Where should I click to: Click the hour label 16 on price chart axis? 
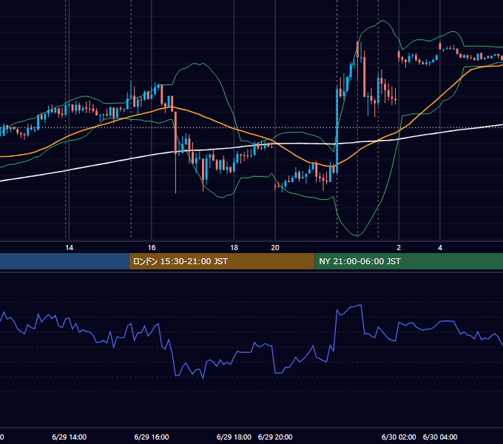click(x=152, y=248)
